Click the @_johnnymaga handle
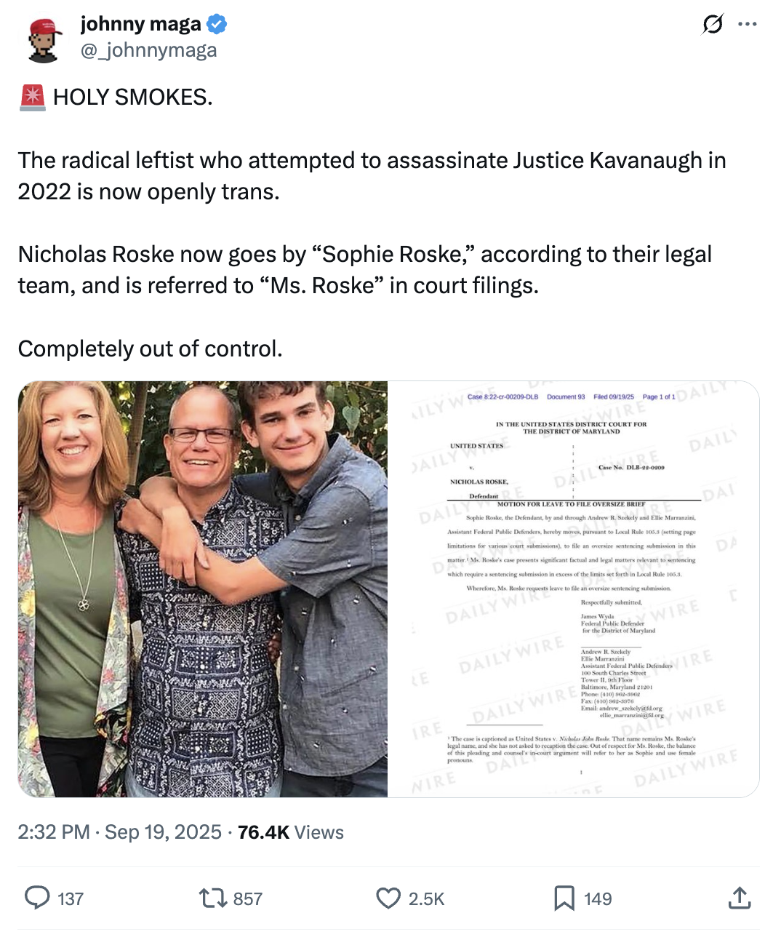Image resolution: width=781 pixels, height=937 pixels. click(x=148, y=50)
